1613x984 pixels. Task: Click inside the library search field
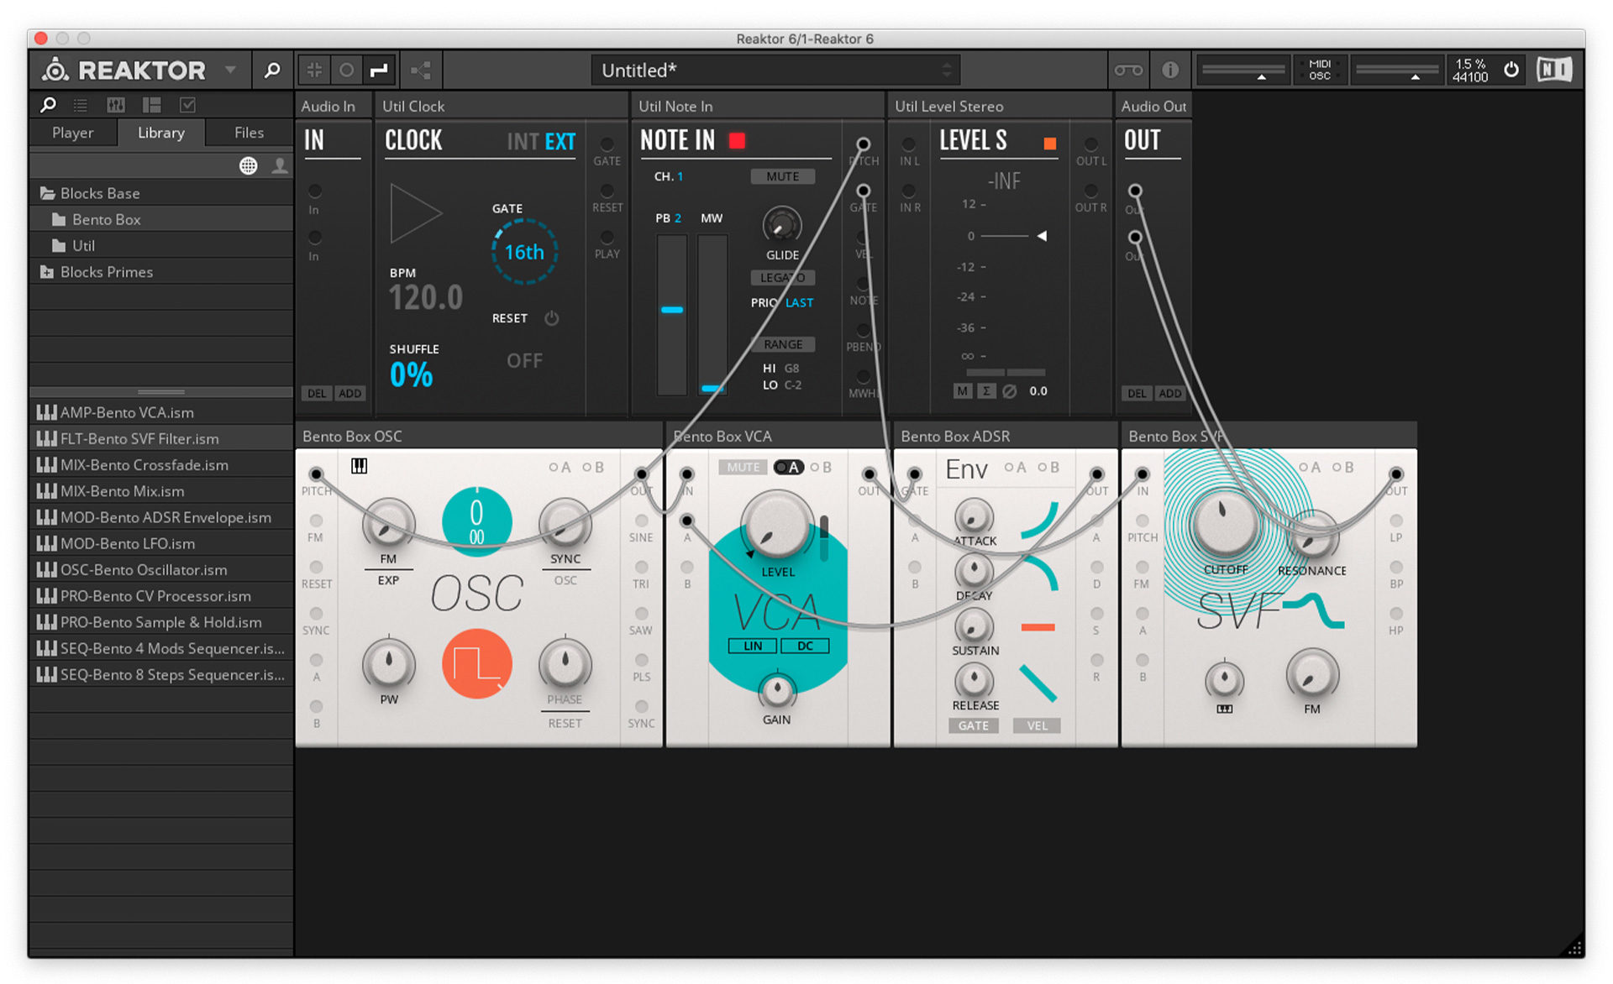[x=126, y=165]
